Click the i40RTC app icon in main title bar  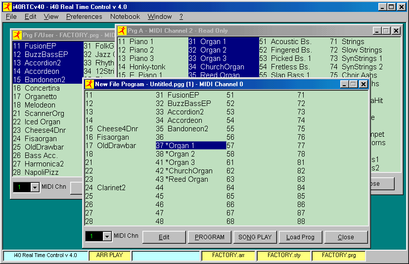[6, 6]
